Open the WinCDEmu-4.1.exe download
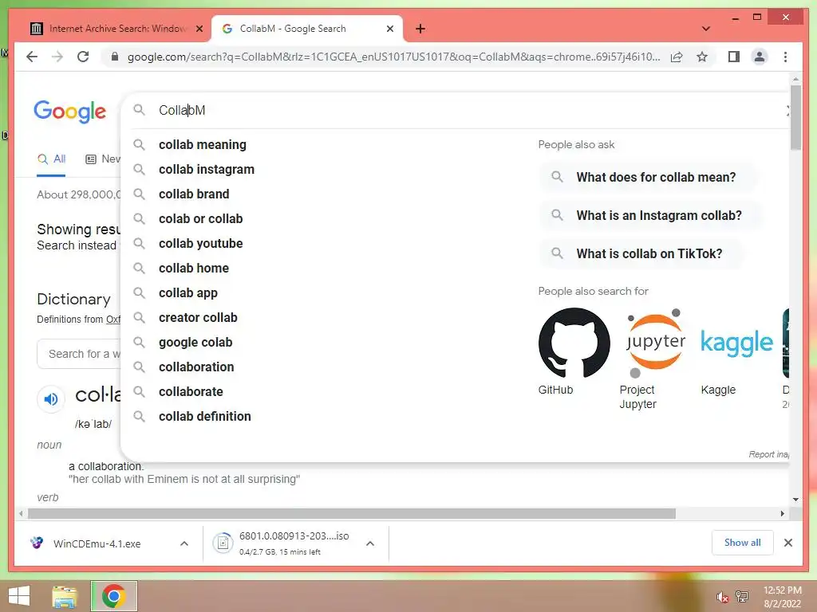817x612 pixels. pos(97,543)
